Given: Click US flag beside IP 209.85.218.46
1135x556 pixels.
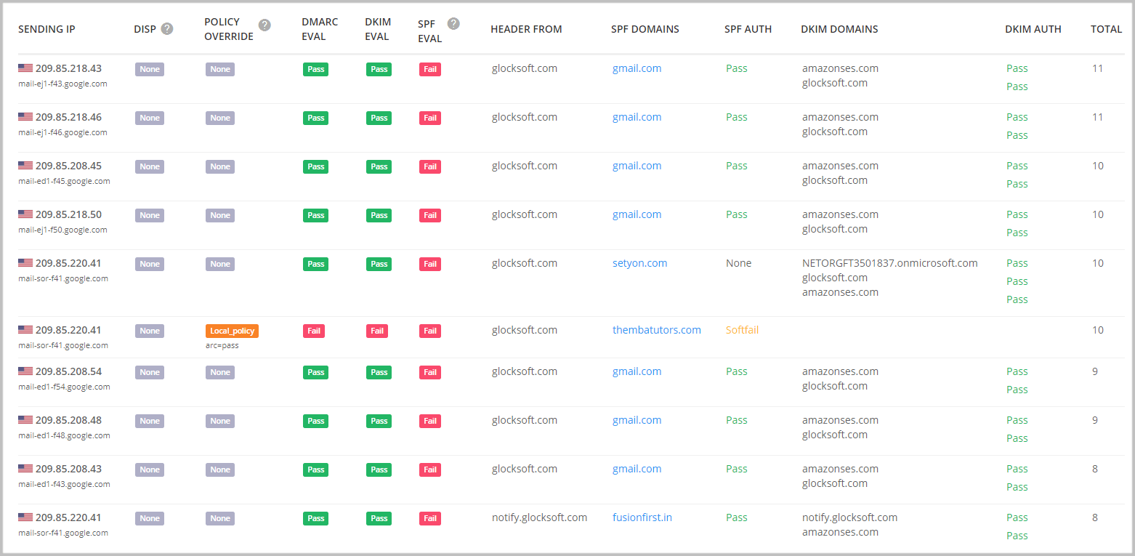Looking at the screenshot, I should [25, 117].
